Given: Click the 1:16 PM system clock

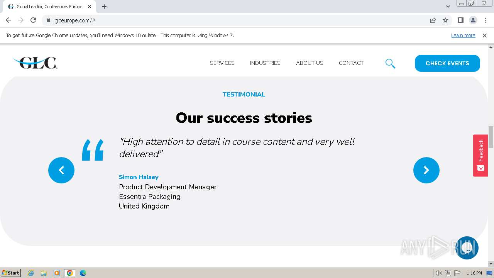Looking at the screenshot, I should click(x=474, y=273).
